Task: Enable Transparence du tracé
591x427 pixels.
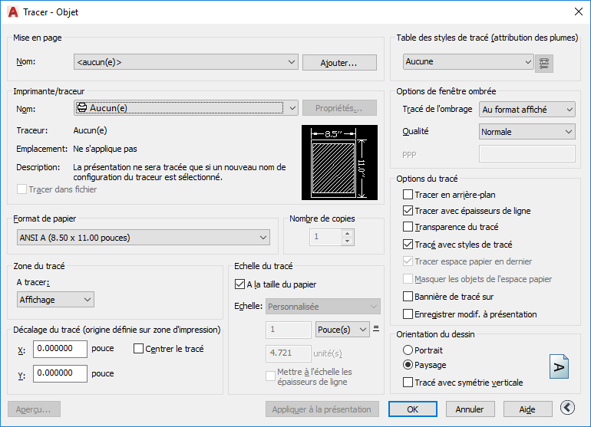Action: click(x=408, y=227)
